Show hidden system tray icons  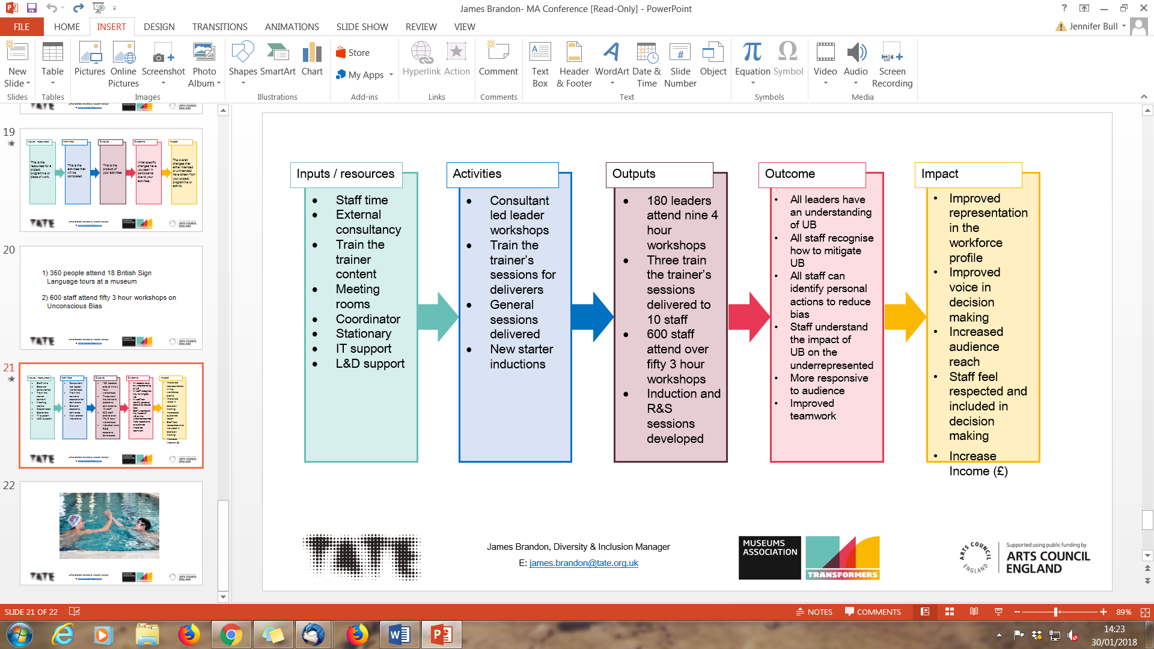[x=999, y=635]
